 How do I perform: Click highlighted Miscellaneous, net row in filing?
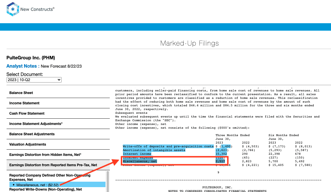click(140, 161)
